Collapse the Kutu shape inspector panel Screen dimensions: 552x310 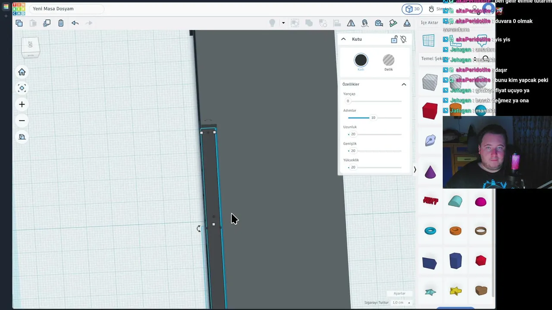tap(343, 39)
